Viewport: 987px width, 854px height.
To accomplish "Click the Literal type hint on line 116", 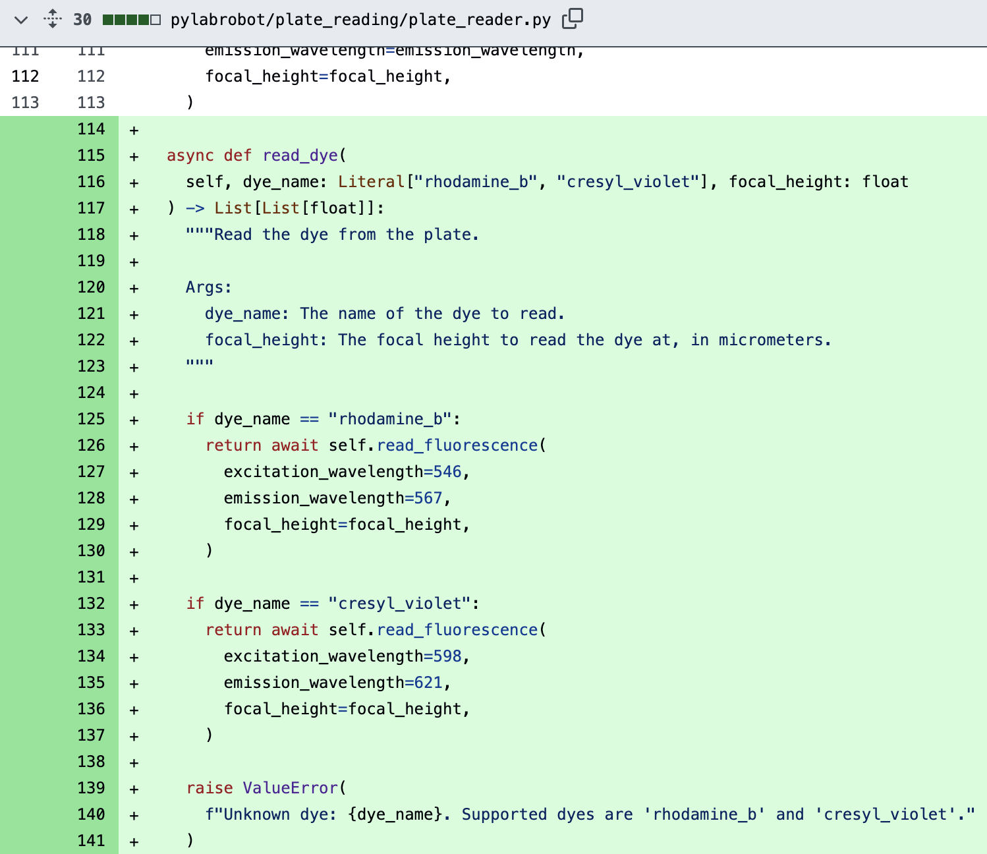I will click(371, 182).
